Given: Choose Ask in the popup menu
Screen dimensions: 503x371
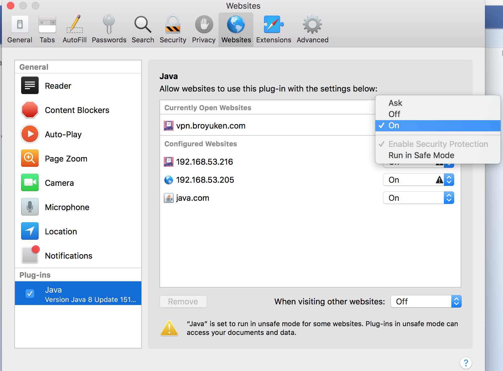Looking at the screenshot, I should (438, 103).
